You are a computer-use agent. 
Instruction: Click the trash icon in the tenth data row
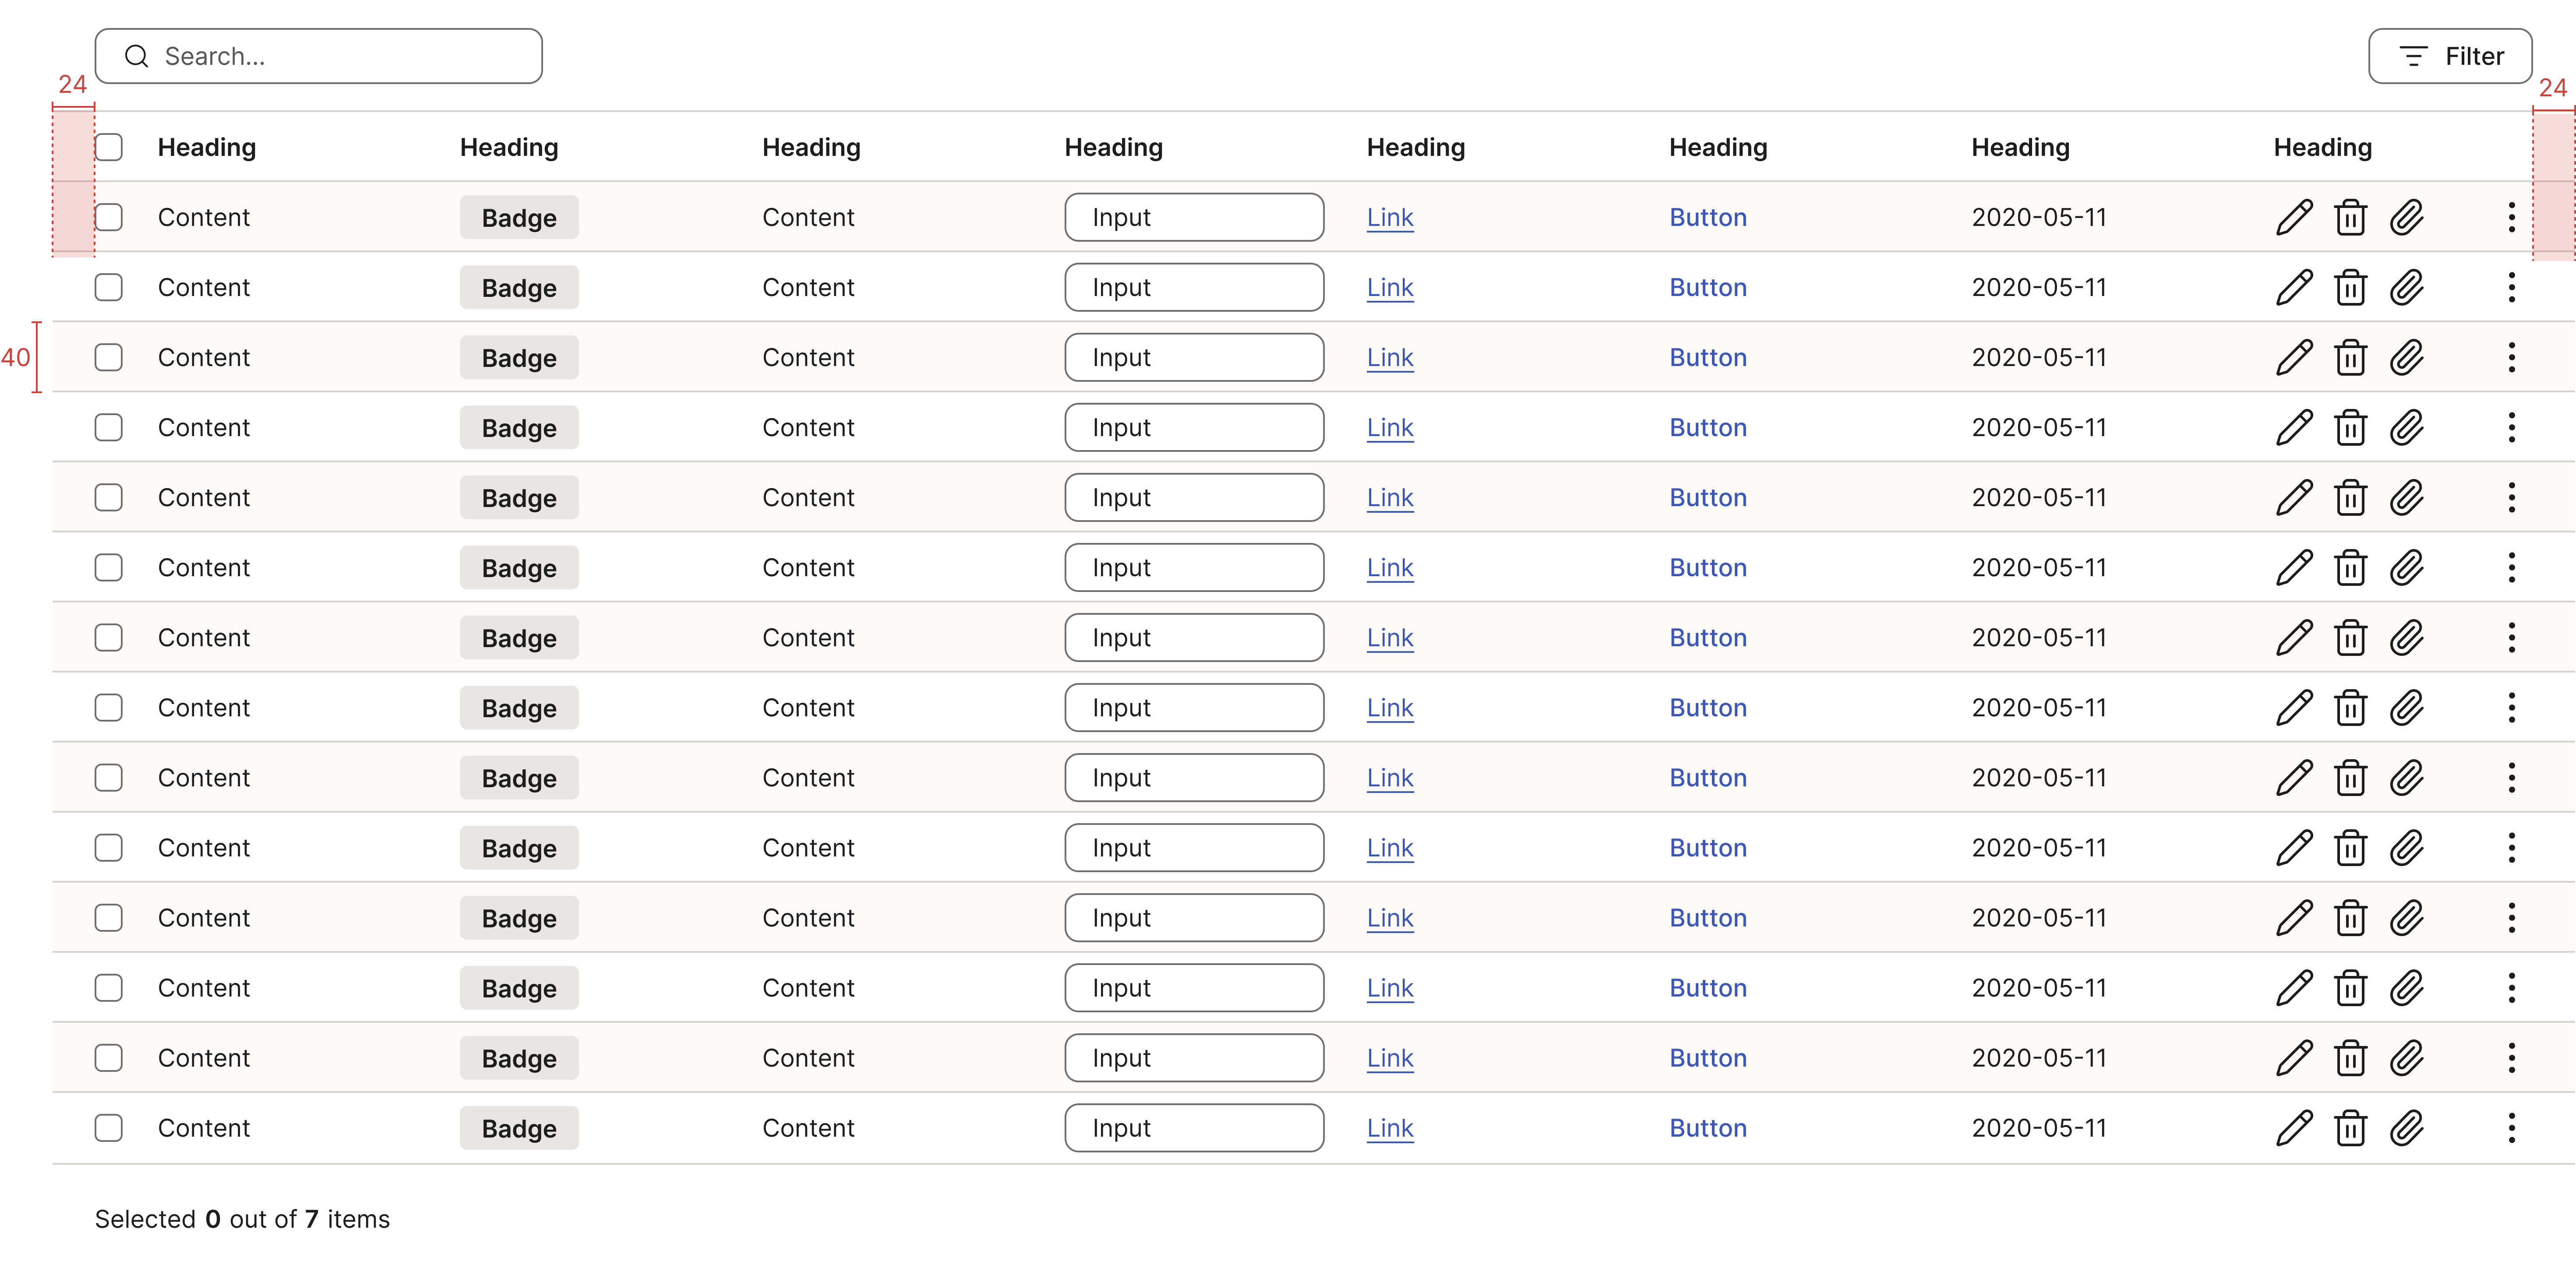(x=2350, y=847)
